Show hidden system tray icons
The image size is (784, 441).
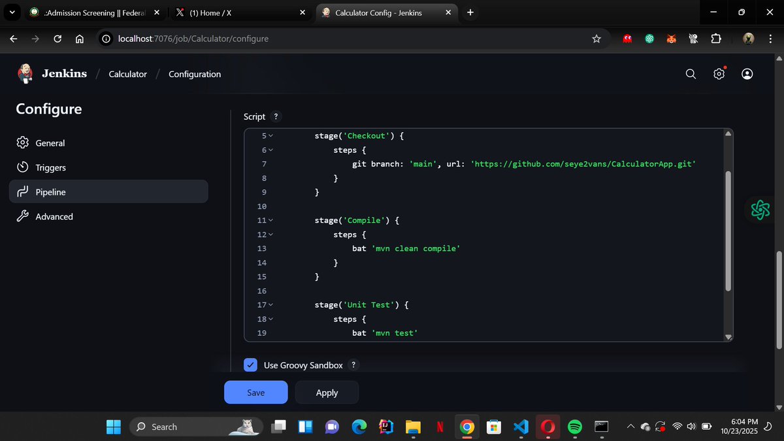coord(630,427)
